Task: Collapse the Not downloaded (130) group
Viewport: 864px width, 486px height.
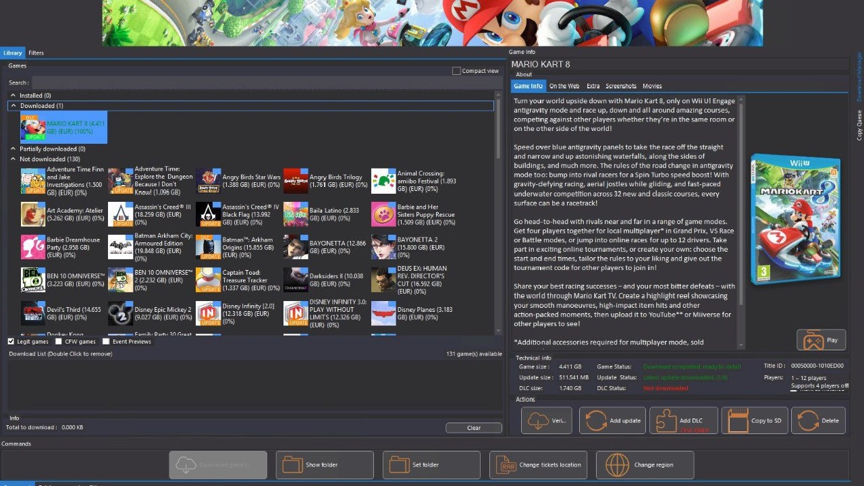Action: click(13, 159)
